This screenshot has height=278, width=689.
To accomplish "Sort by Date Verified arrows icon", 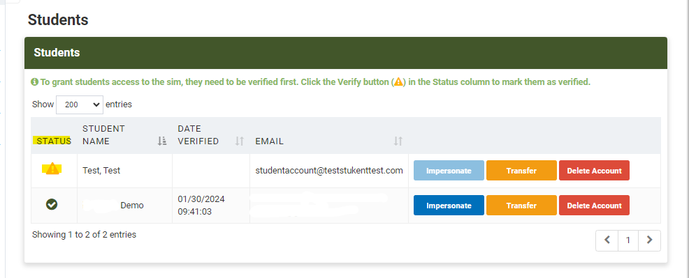I will [240, 141].
